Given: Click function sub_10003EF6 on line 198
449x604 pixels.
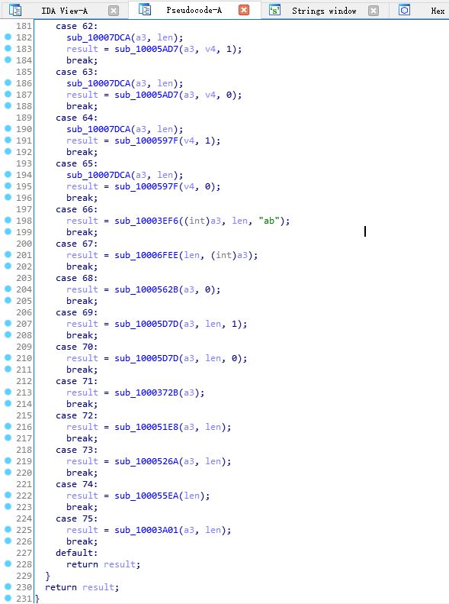Looking at the screenshot, I should (146, 221).
